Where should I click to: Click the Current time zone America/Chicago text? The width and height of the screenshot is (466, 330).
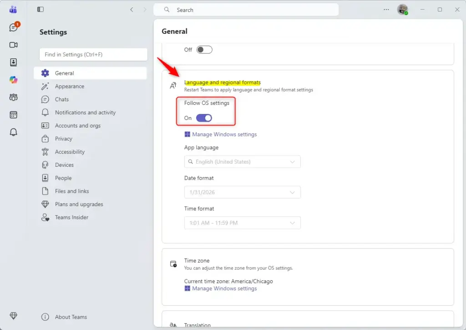pos(228,281)
